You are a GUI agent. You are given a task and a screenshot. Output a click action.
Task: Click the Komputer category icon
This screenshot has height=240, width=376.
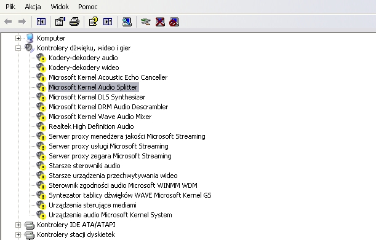[x=30, y=38]
